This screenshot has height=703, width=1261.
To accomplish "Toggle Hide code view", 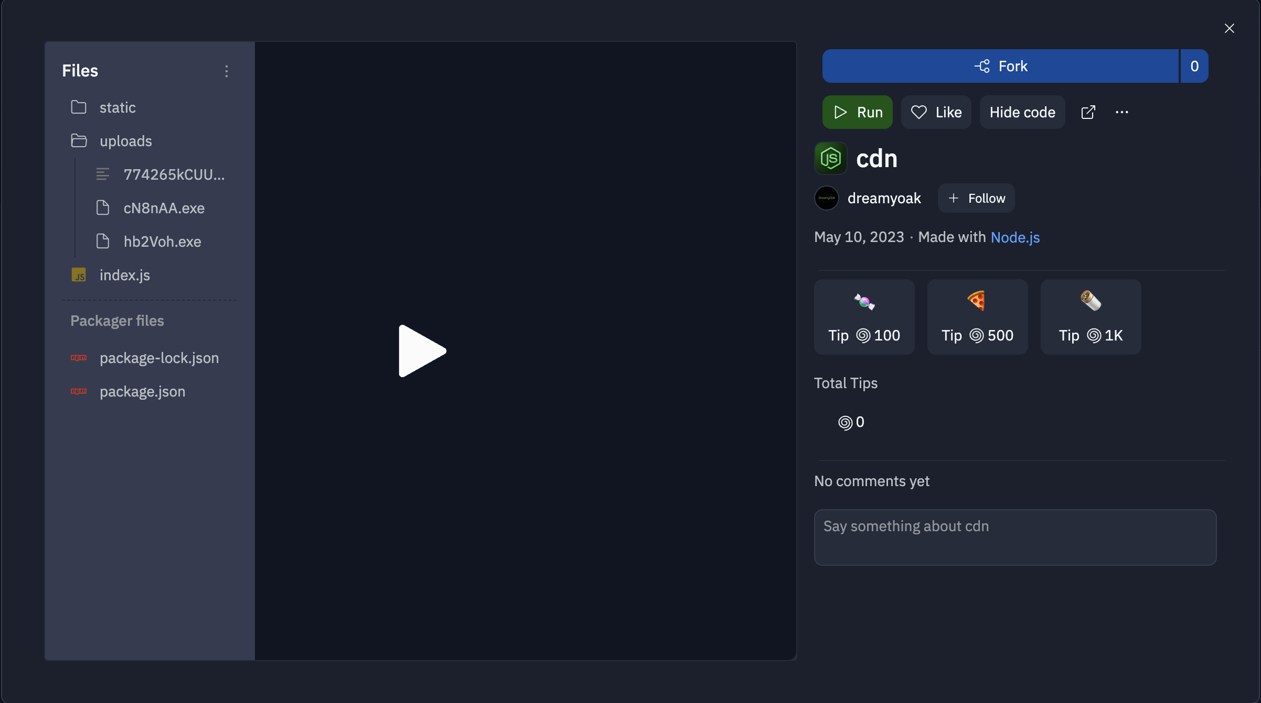I will (1022, 112).
